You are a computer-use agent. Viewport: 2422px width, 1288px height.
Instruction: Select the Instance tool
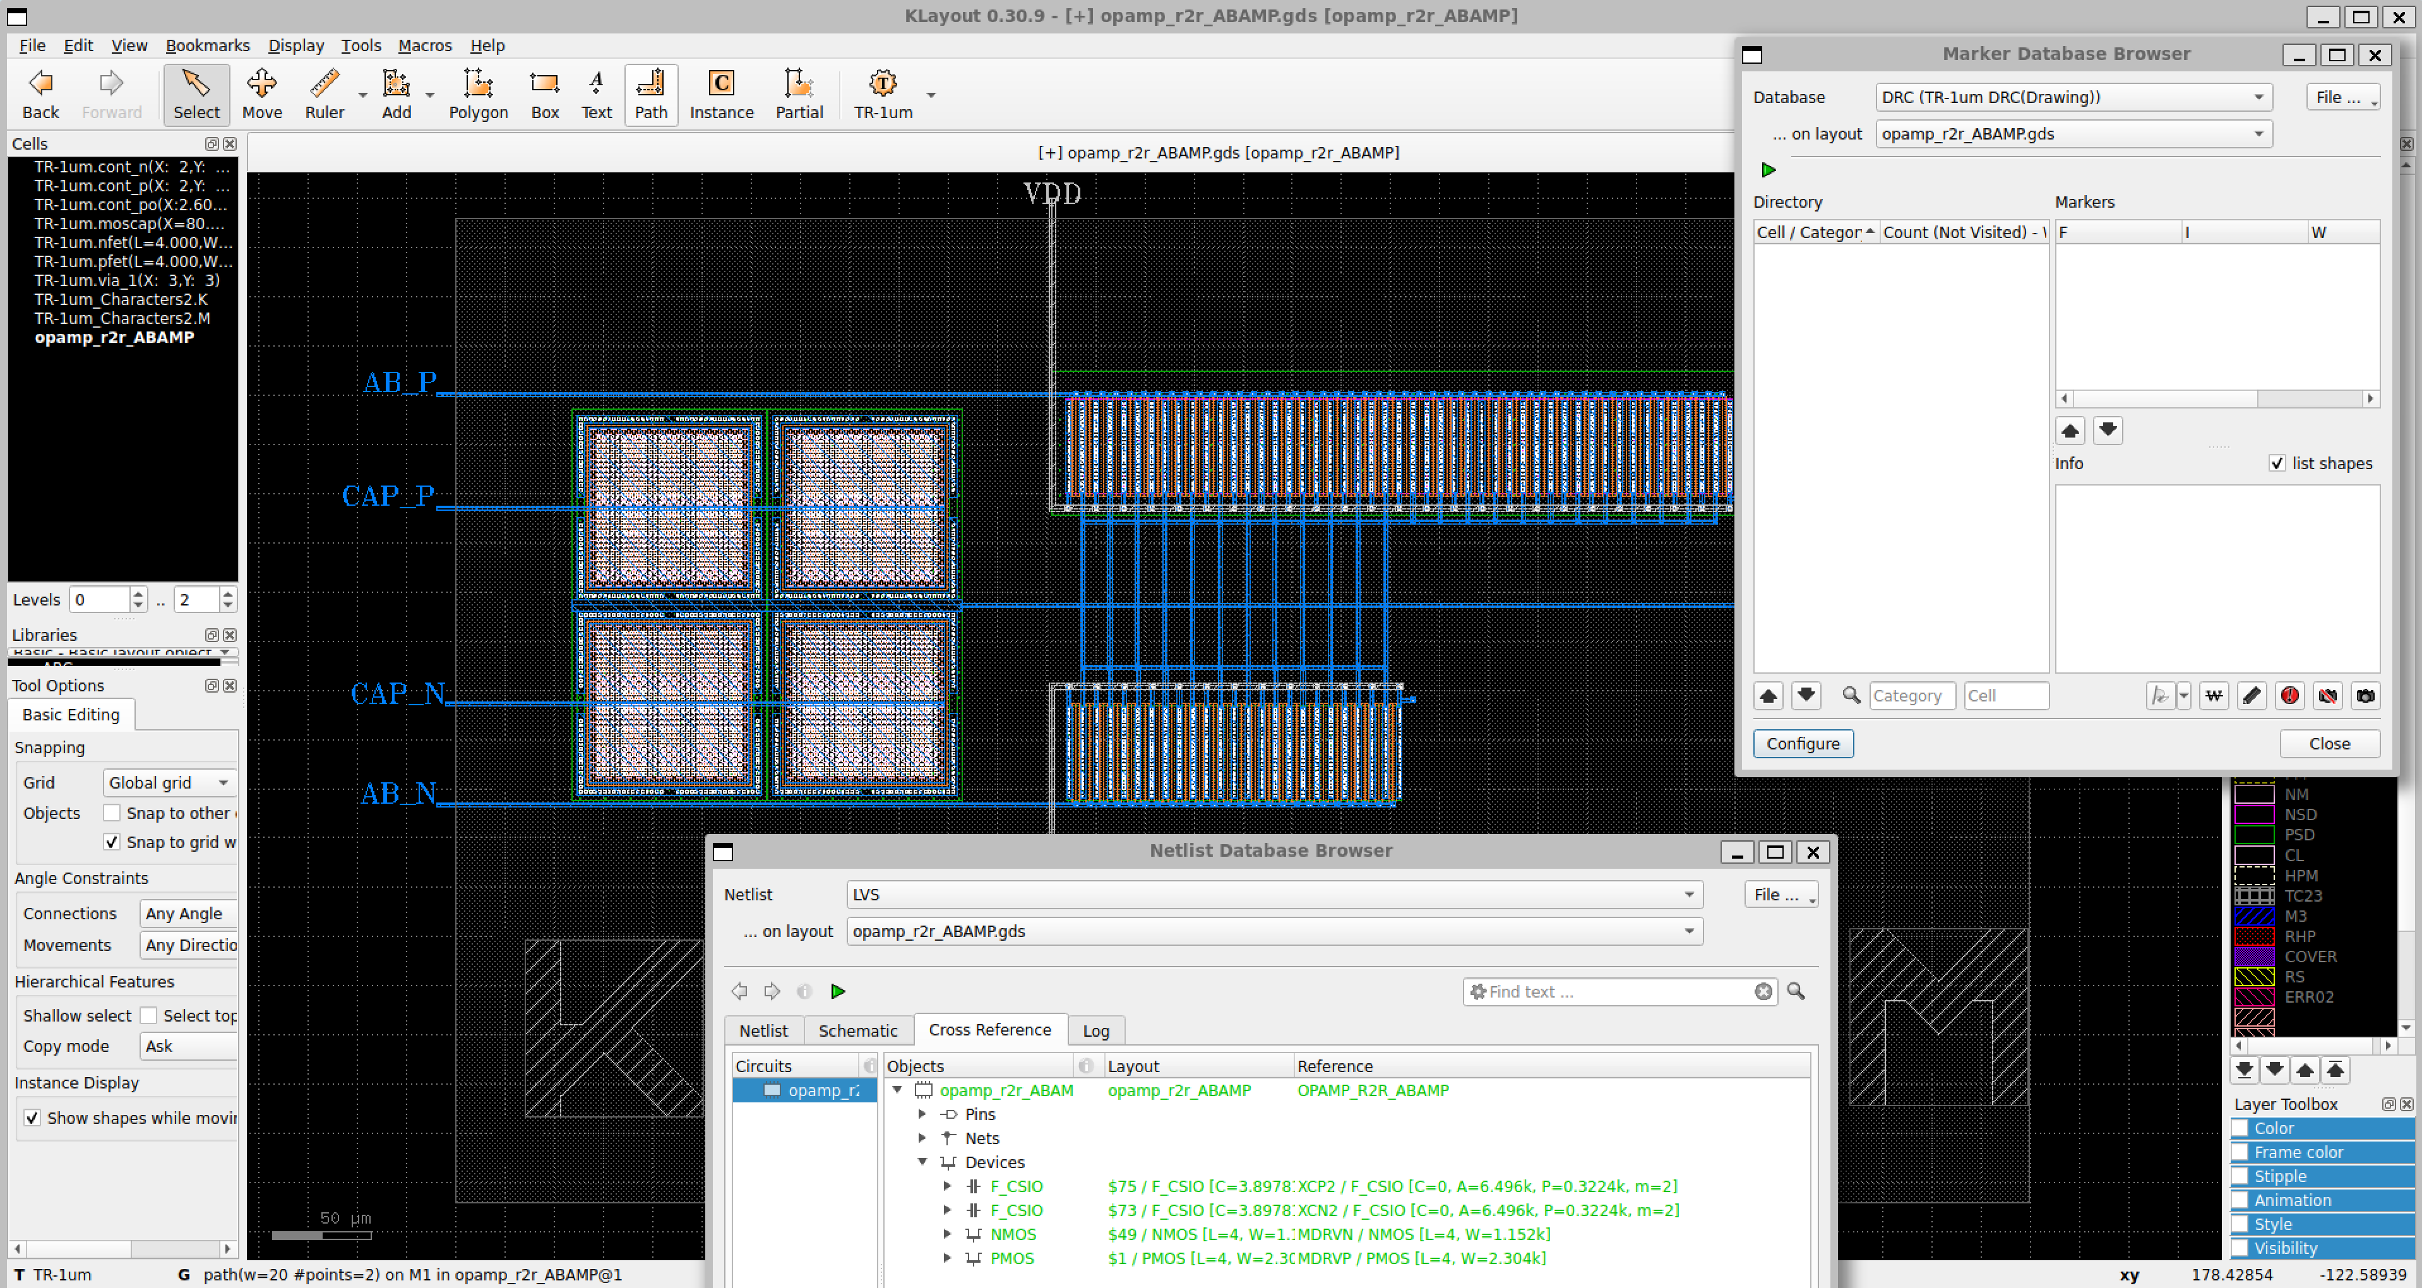(721, 95)
